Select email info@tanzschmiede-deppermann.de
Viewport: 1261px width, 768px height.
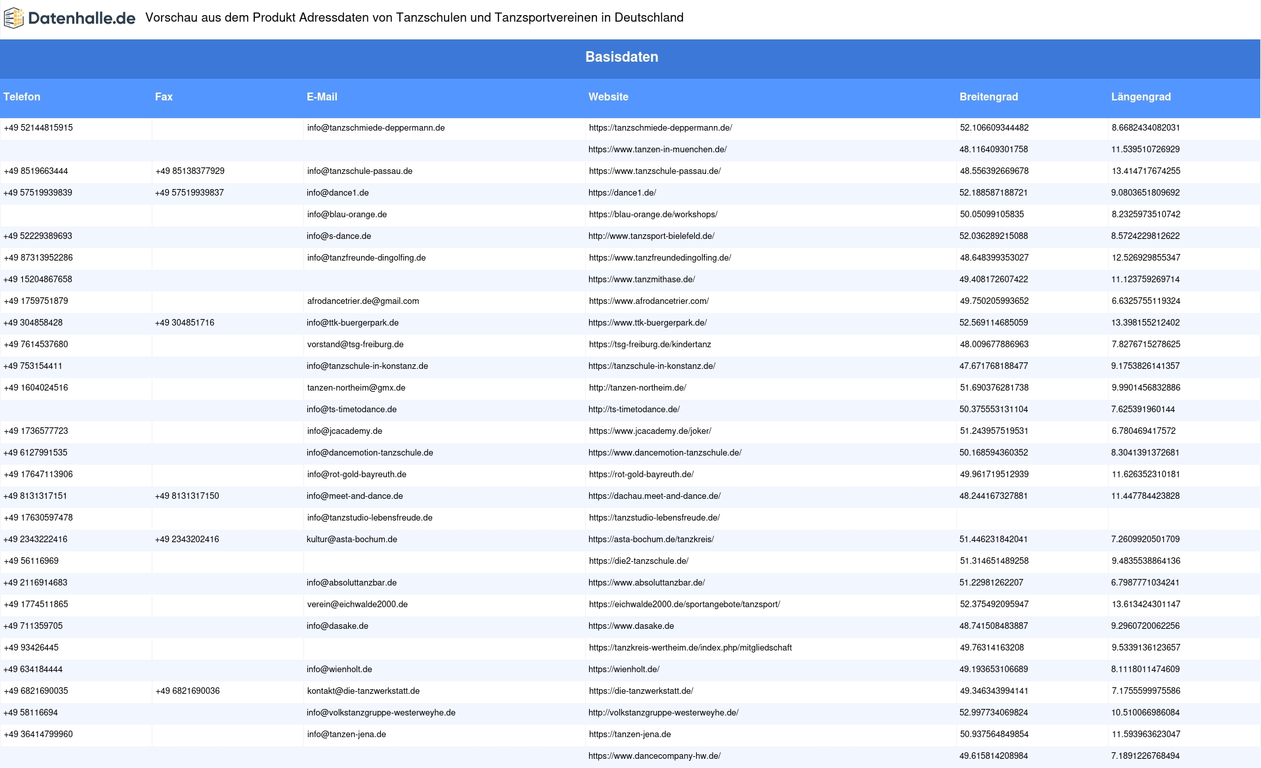click(x=376, y=128)
